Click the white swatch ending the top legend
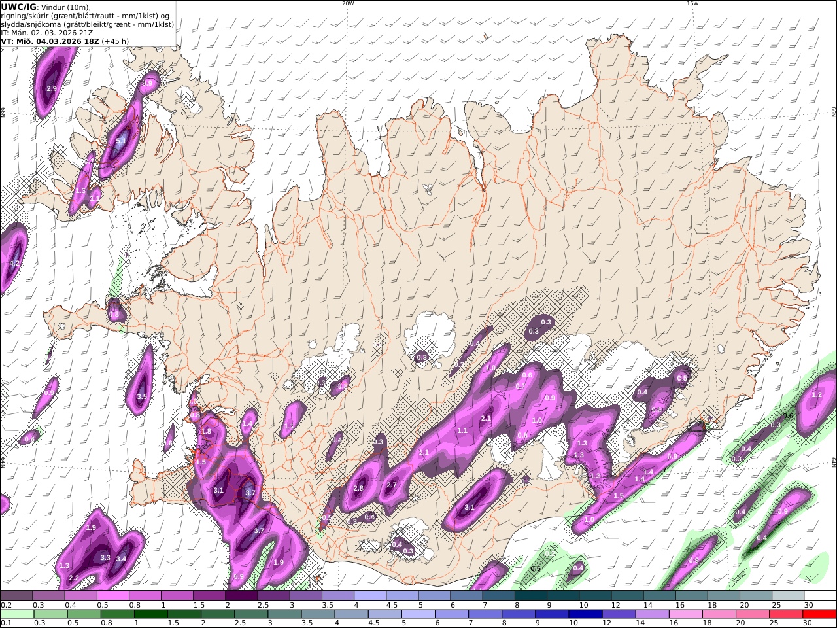This screenshot has width=837, height=628. [x=820, y=596]
